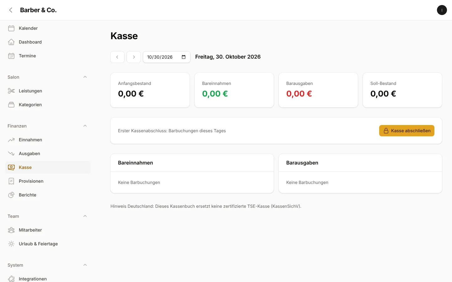Screen dimensions: 452x282
Task: Click the Barber & Co. title
Action: (x=38, y=10)
